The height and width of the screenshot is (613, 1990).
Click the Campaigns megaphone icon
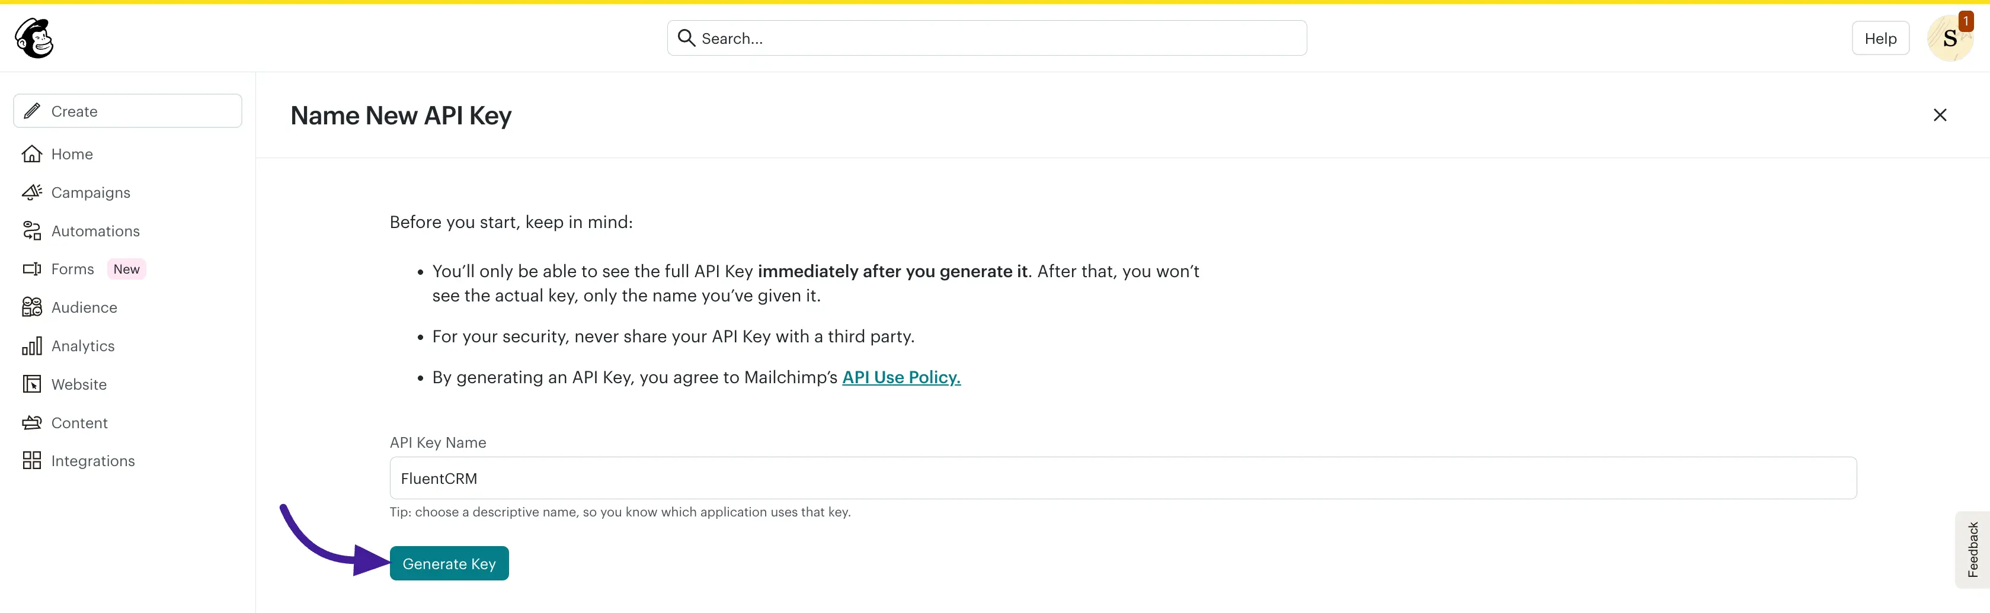[31, 192]
